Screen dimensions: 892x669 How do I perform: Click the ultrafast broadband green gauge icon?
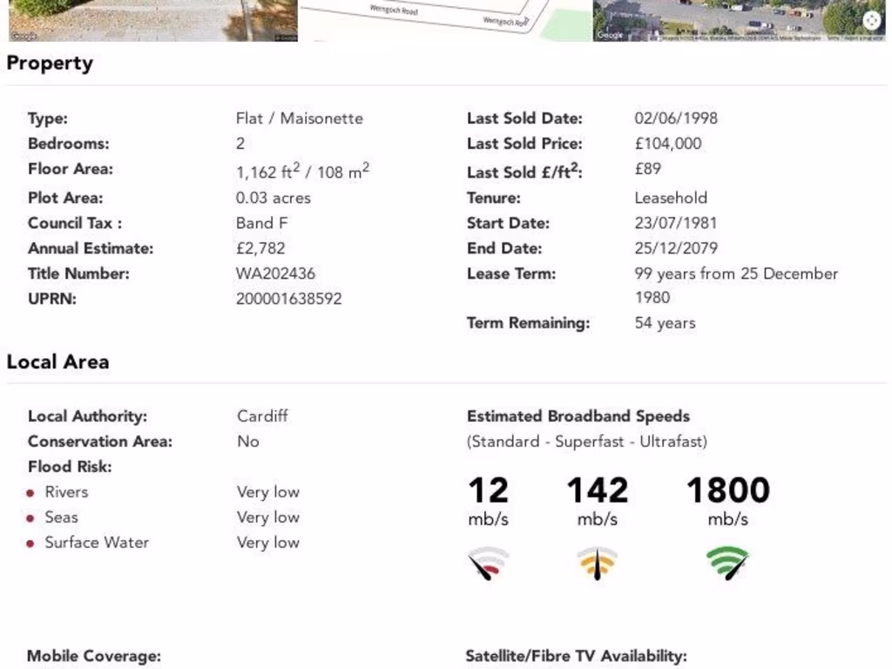click(x=728, y=564)
